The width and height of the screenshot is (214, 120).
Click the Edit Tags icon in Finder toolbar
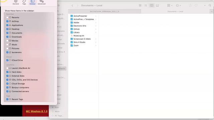coord(196,5)
